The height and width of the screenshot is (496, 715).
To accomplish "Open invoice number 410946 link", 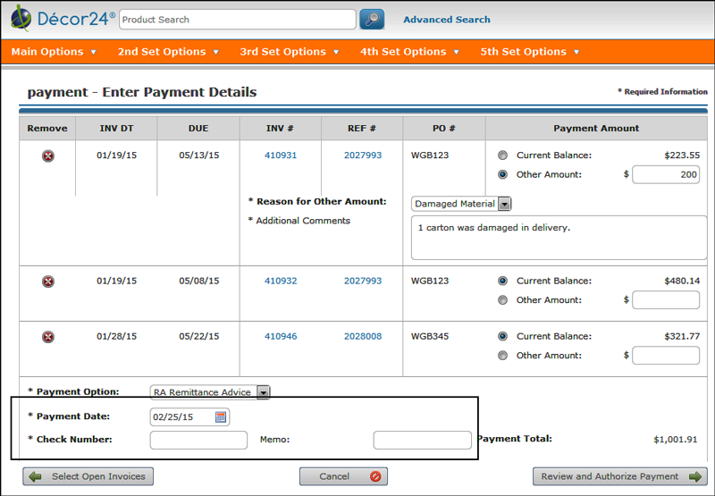I will [x=281, y=337].
